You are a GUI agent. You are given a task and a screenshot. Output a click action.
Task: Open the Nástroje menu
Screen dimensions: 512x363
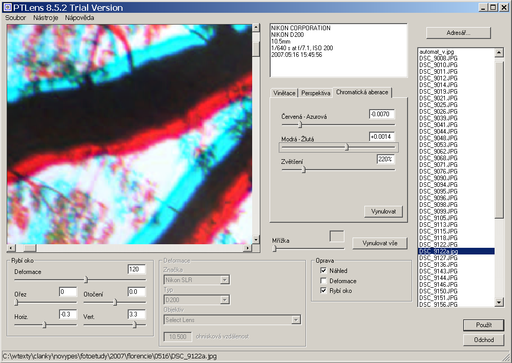(x=46, y=17)
